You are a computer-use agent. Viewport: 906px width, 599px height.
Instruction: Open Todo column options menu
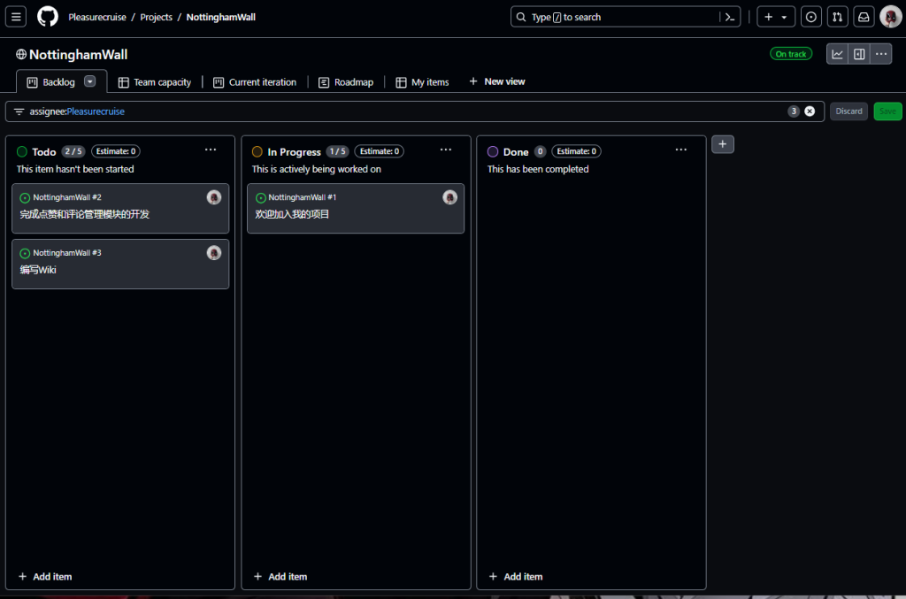211,150
